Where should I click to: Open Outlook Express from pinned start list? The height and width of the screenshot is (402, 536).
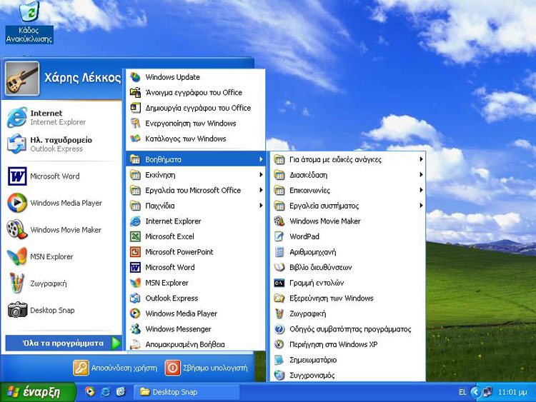pyautogui.click(x=61, y=144)
